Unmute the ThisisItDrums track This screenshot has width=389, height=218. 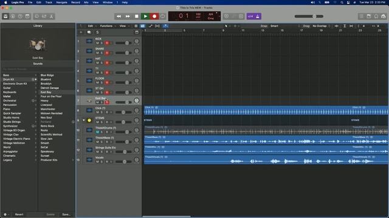click(x=97, y=132)
